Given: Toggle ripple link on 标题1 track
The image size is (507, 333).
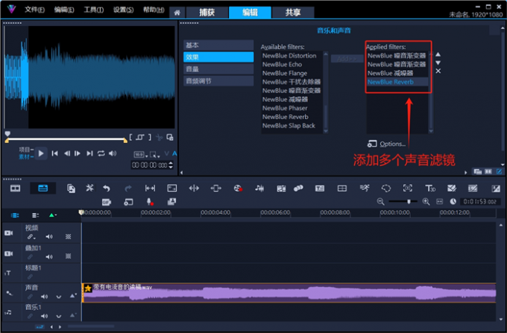Looking at the screenshot, I should (30, 277).
